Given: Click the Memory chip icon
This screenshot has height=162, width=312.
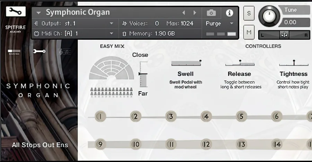Looking at the screenshot, I should pos(124,34).
